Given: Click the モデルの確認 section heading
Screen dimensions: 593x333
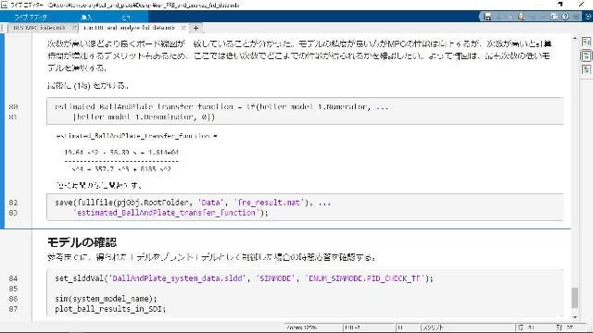Looking at the screenshot, I should [82, 242].
